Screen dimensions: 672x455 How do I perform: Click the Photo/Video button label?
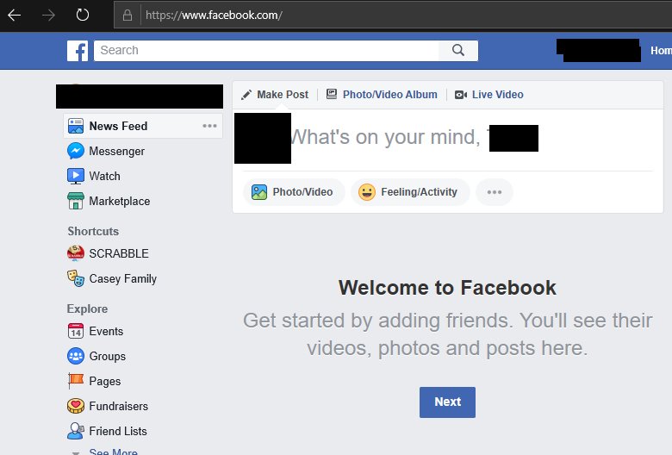click(302, 192)
